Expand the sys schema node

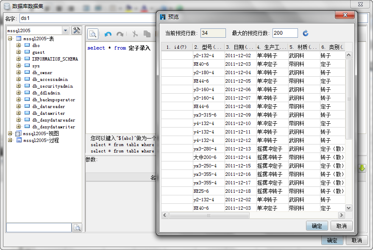click(19, 65)
